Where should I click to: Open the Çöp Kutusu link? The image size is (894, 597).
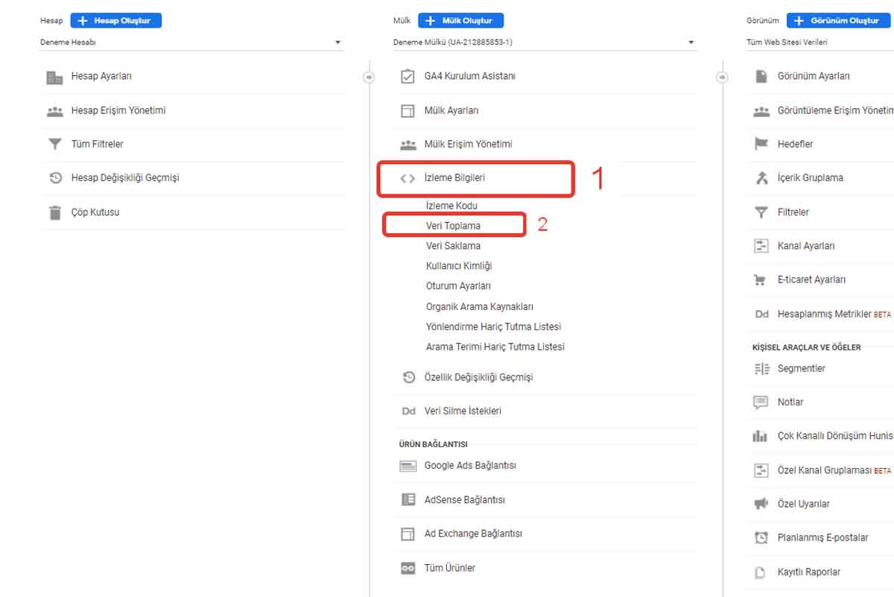pyautogui.click(x=95, y=212)
